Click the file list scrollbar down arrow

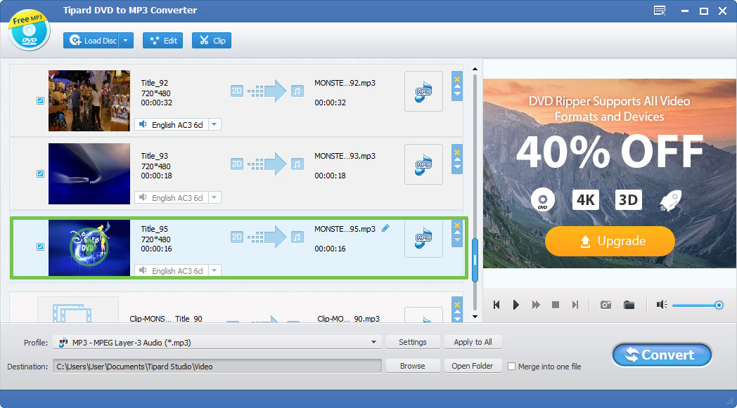pos(475,317)
